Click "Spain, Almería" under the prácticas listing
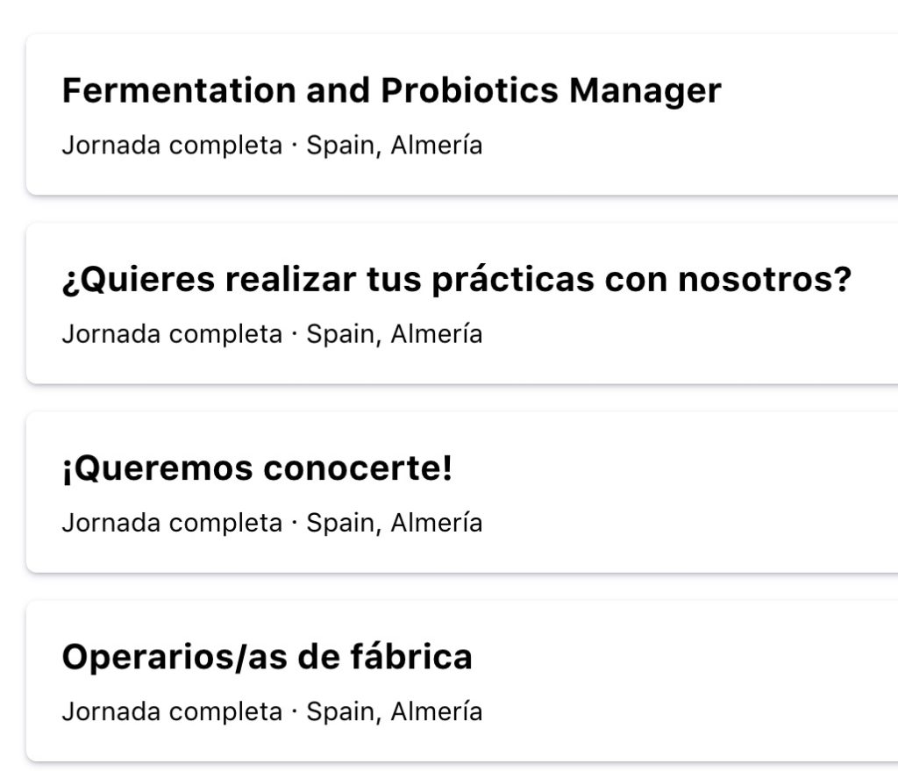The height and width of the screenshot is (771, 898). coord(394,334)
